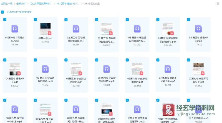Click the 07 第七节 命运不可能公平.mp3 audio icon
This screenshot has width=222, height=123.
pos(168,69)
